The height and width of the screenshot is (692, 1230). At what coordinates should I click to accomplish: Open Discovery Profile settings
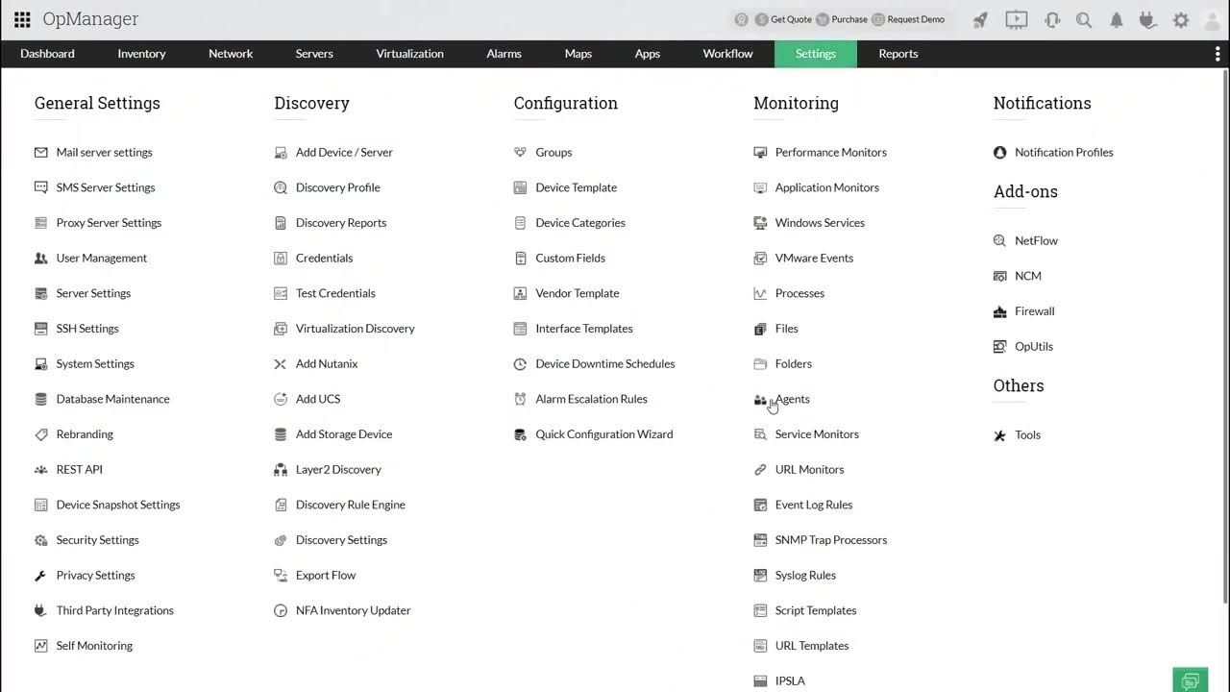[337, 187]
